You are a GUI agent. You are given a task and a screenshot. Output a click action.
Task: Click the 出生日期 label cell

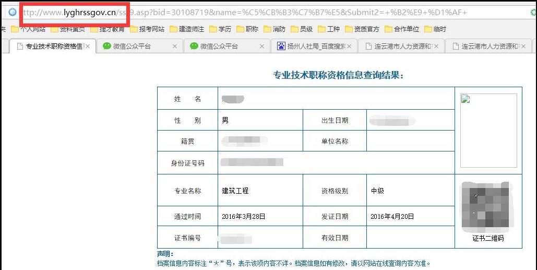tap(335, 120)
